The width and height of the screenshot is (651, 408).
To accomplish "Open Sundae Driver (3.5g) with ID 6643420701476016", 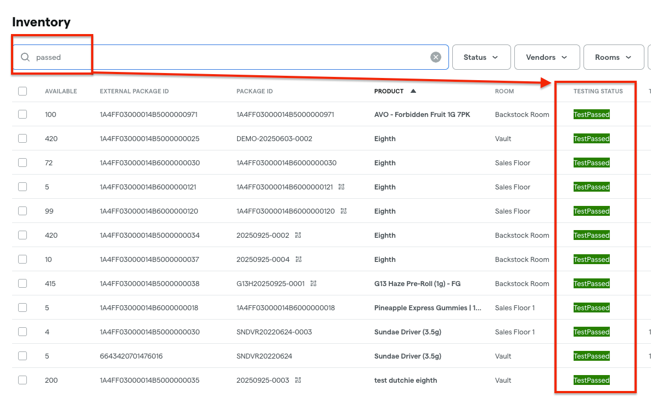I will pos(407,356).
